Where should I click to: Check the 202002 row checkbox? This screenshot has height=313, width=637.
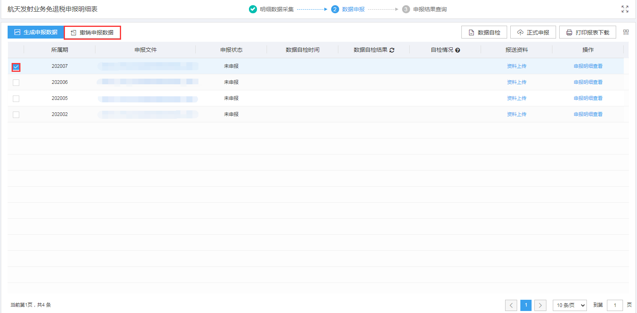point(16,115)
